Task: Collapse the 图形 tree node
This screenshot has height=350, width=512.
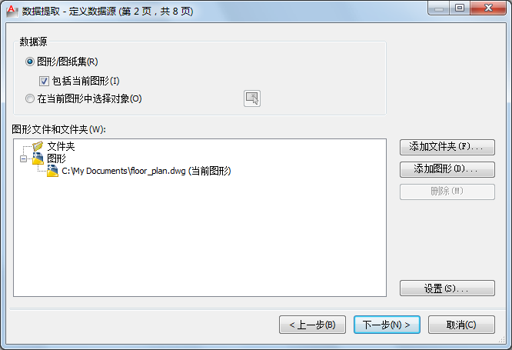Action: 23,158
